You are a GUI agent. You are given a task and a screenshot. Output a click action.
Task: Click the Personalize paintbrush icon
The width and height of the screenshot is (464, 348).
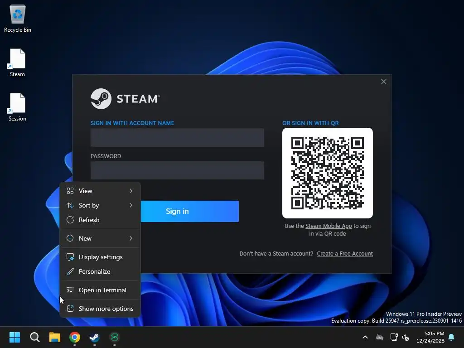point(70,271)
